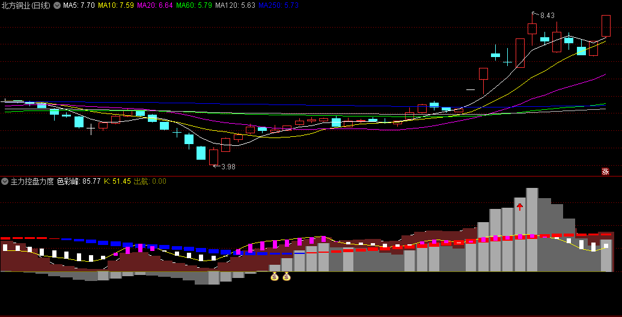Click the red 涨 icon on the main chart

click(x=605, y=172)
